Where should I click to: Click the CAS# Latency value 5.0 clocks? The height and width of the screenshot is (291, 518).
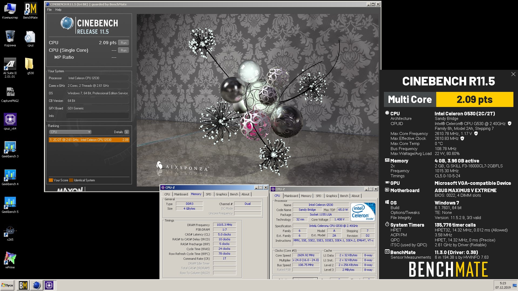pos(224,234)
